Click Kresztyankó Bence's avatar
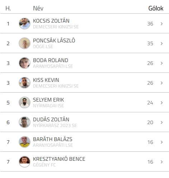This screenshot has height=178, width=169. pyautogui.click(x=24, y=161)
